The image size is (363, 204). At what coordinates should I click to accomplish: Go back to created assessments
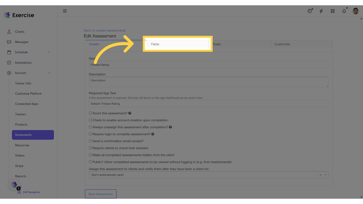click(x=105, y=30)
